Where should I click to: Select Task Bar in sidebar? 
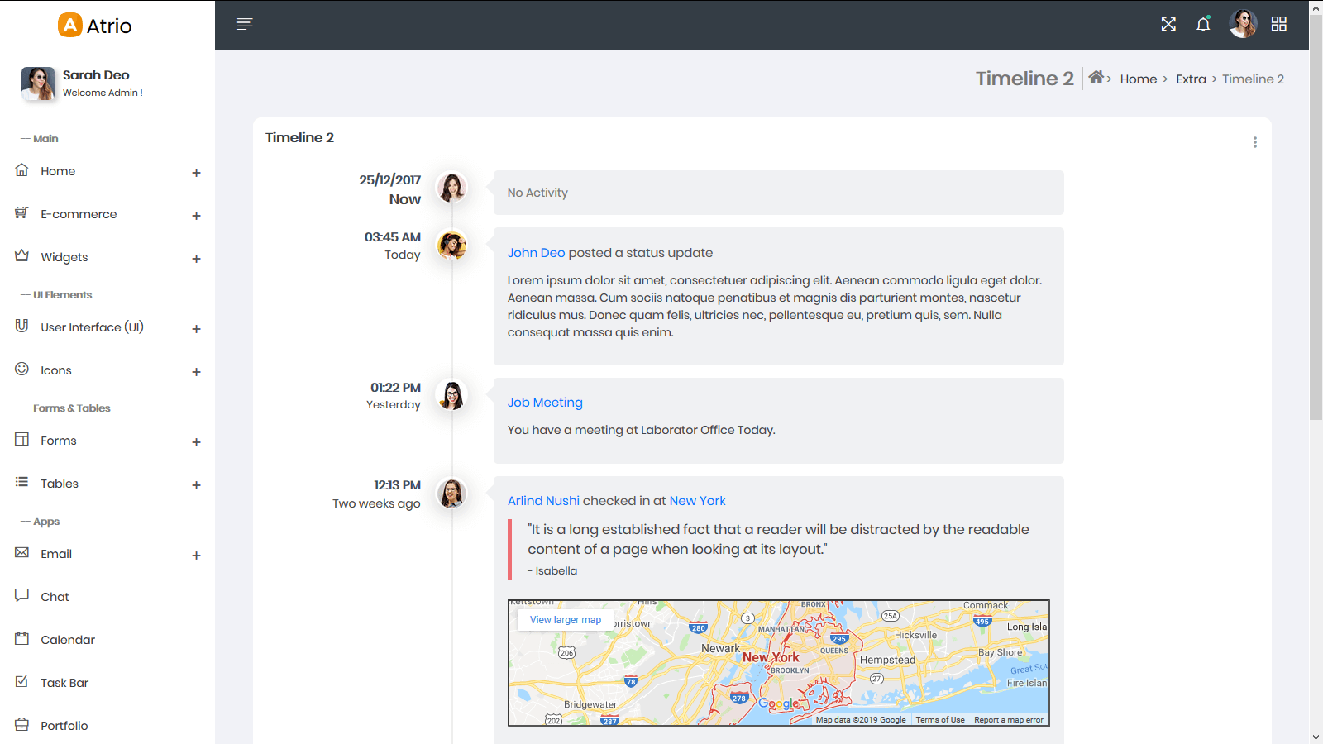[x=64, y=683]
